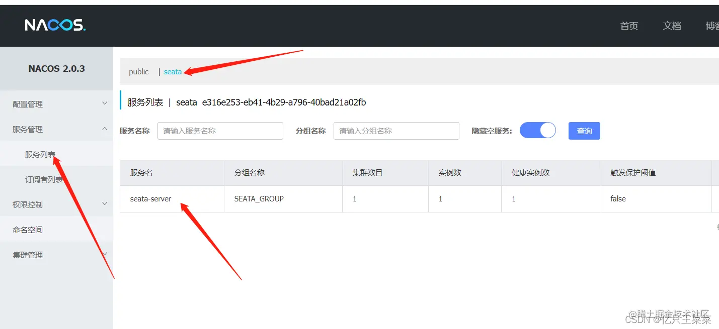Open the 文档 nav link
This screenshot has width=719, height=329.
[x=672, y=26]
